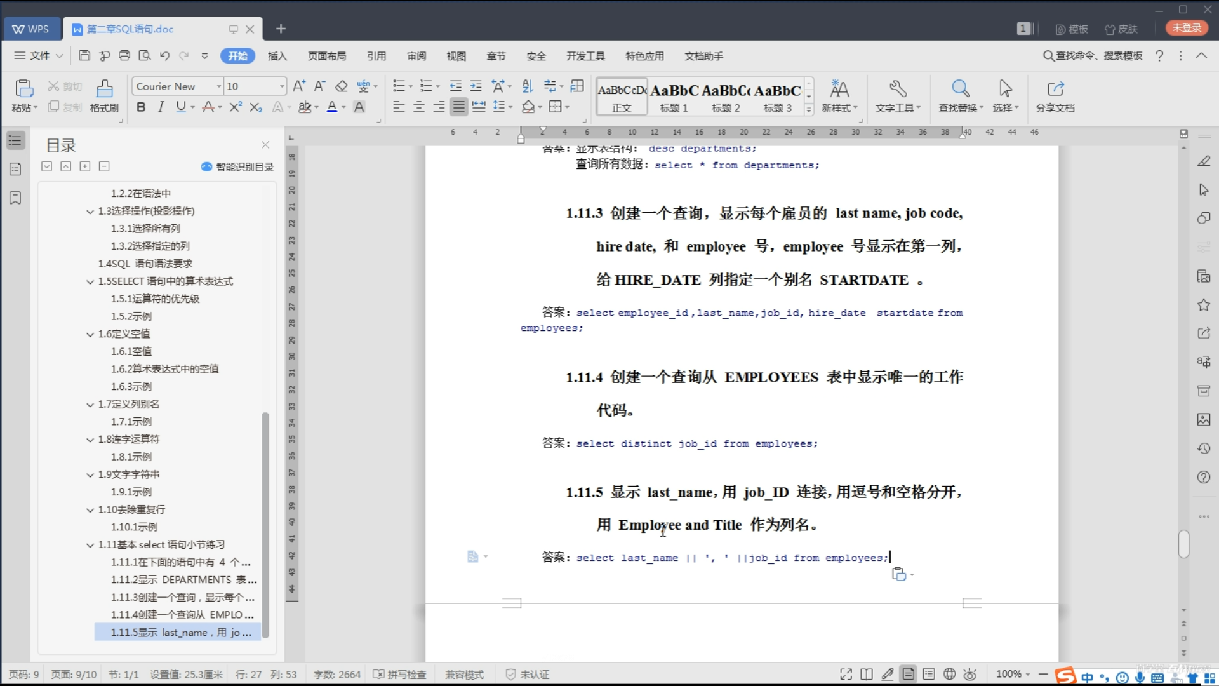The image size is (1219, 686).
Task: Click the text highlight color button
Action: [x=305, y=107]
